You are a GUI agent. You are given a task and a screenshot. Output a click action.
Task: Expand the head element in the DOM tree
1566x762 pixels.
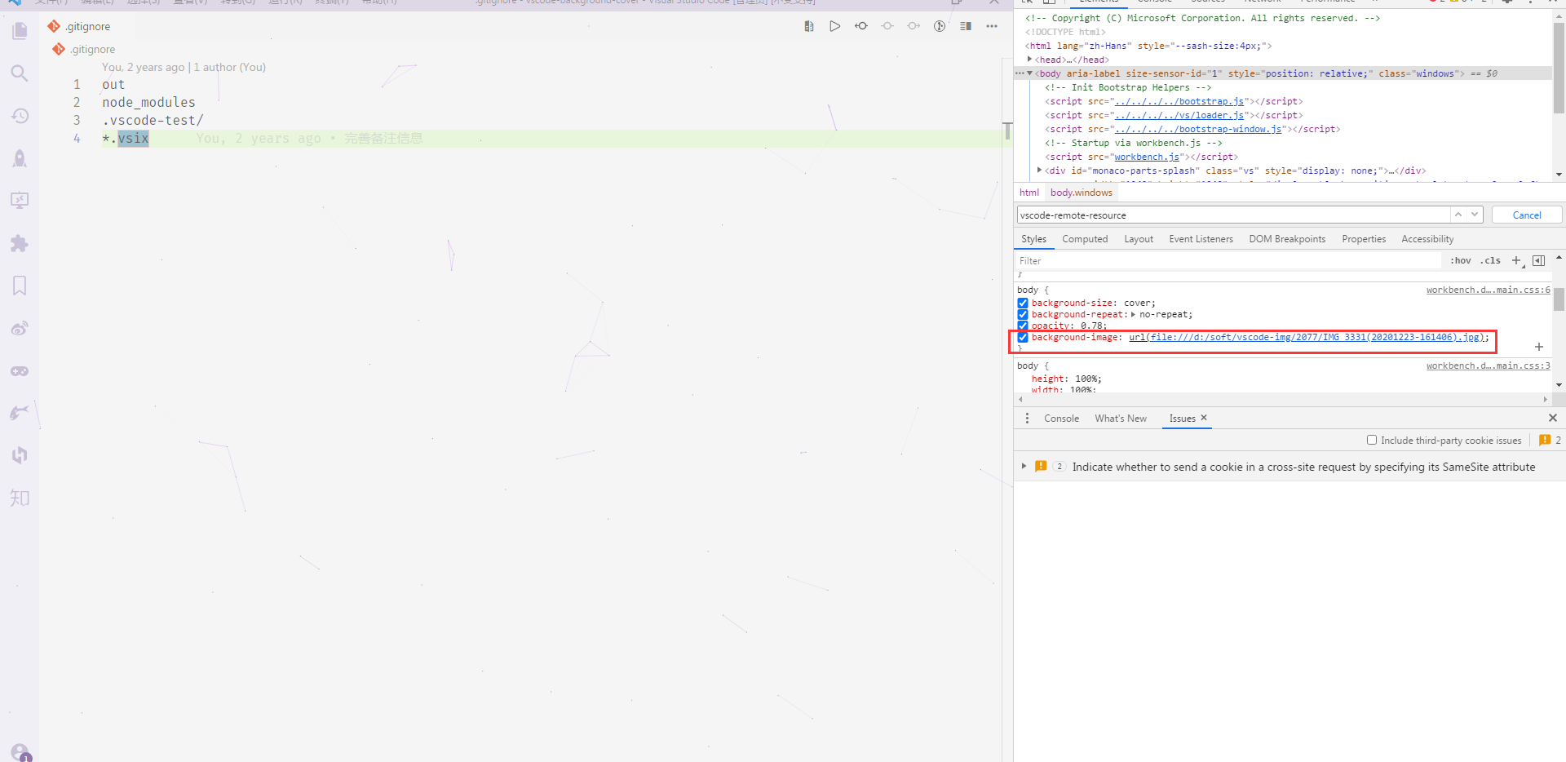point(1029,59)
